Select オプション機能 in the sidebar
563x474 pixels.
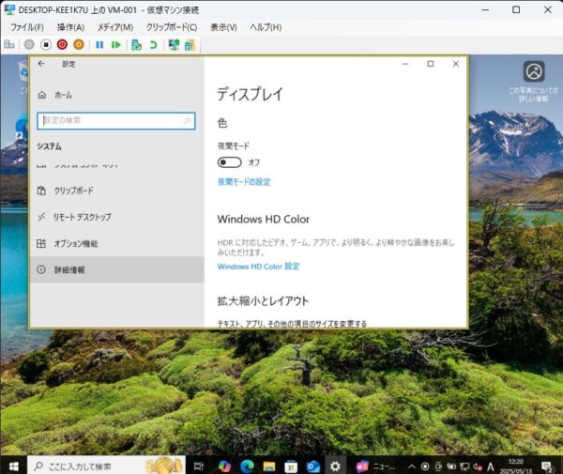click(x=117, y=243)
